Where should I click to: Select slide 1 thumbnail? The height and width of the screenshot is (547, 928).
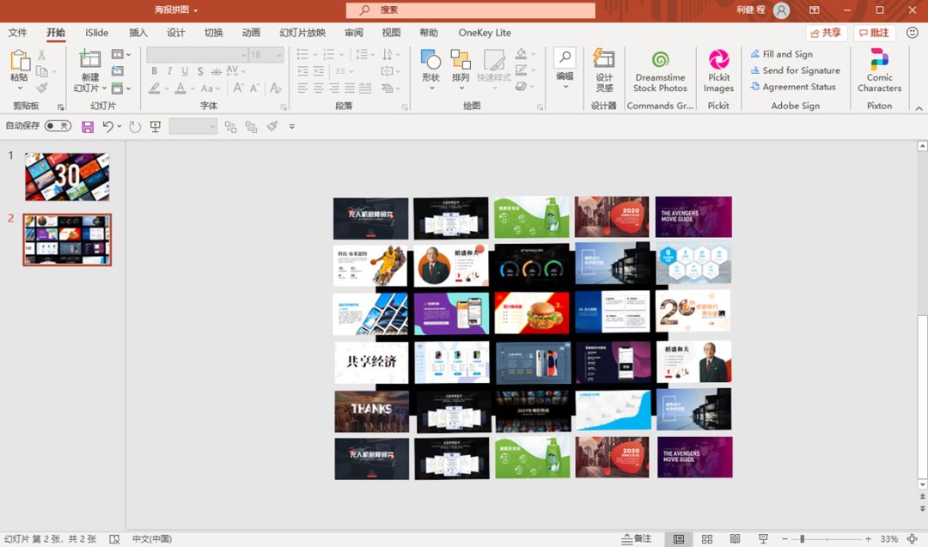[x=67, y=177]
